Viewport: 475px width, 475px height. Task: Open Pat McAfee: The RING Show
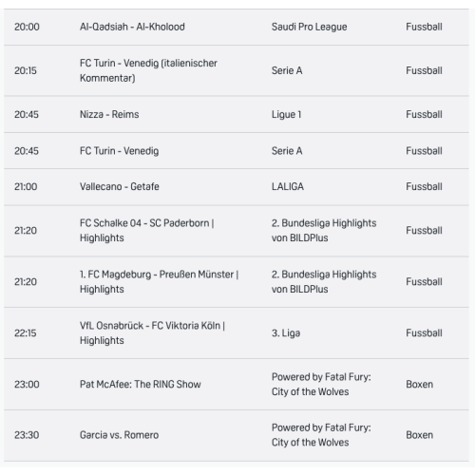click(x=237, y=385)
